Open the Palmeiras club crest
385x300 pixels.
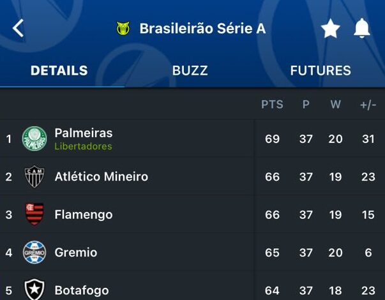(x=34, y=139)
